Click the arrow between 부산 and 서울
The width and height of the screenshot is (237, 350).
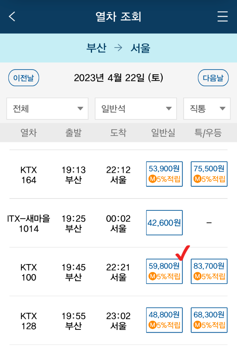117,47
